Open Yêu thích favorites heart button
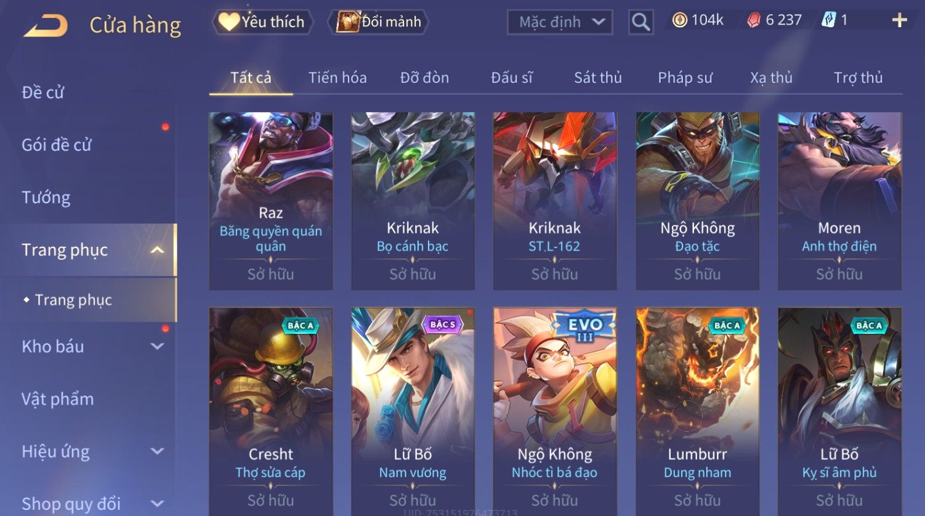Image resolution: width=925 pixels, height=516 pixels. (x=263, y=22)
